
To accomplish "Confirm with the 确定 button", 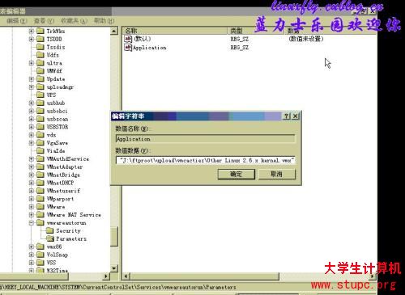I will pyautogui.click(x=237, y=174).
